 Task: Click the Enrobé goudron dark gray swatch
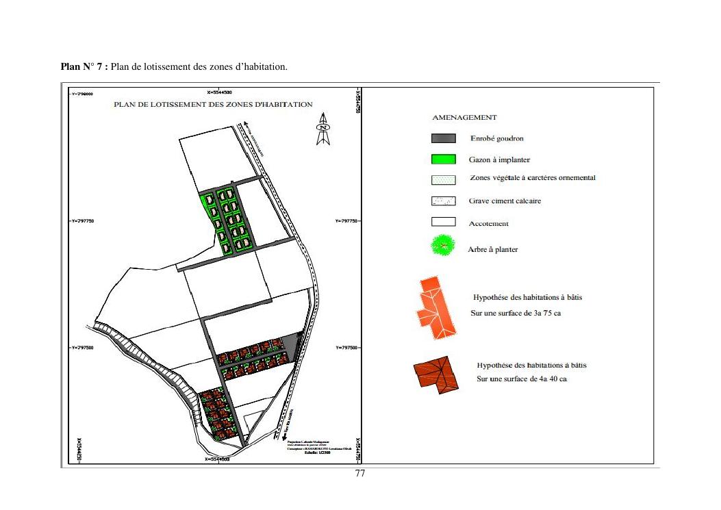point(443,138)
